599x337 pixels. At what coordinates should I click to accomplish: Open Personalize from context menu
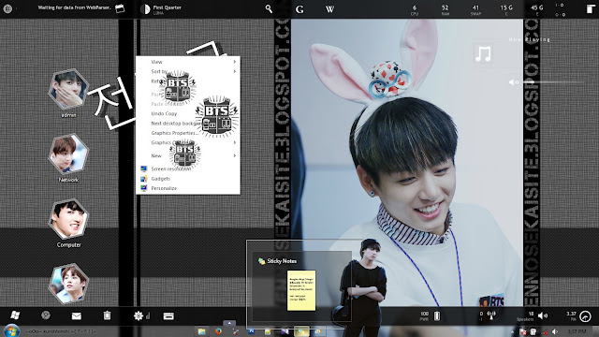pyautogui.click(x=188, y=188)
